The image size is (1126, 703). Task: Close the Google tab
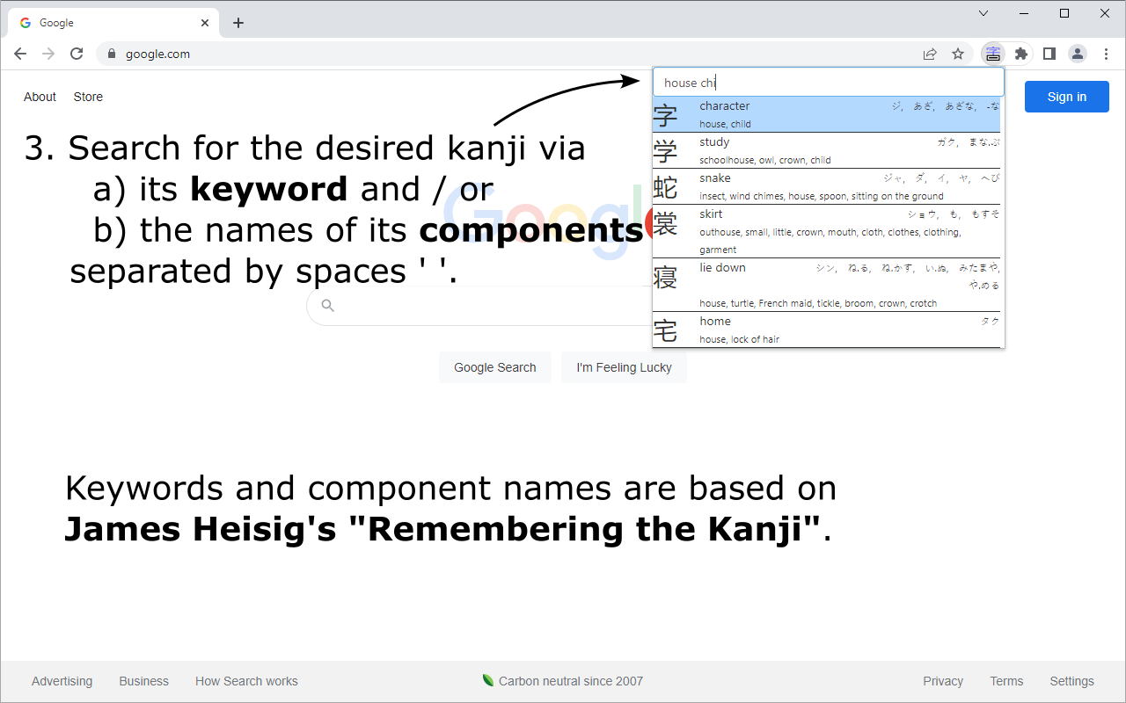(206, 23)
